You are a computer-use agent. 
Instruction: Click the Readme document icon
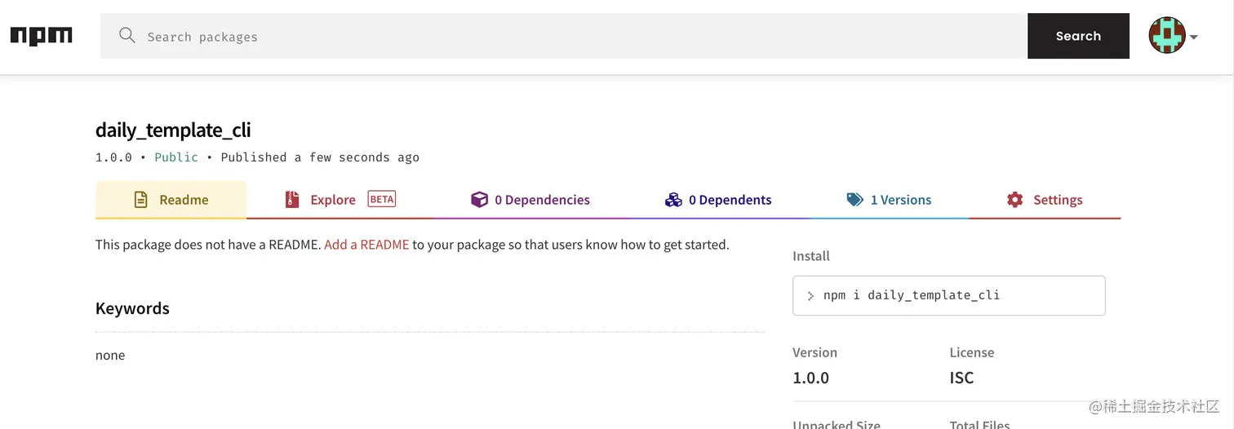140,200
